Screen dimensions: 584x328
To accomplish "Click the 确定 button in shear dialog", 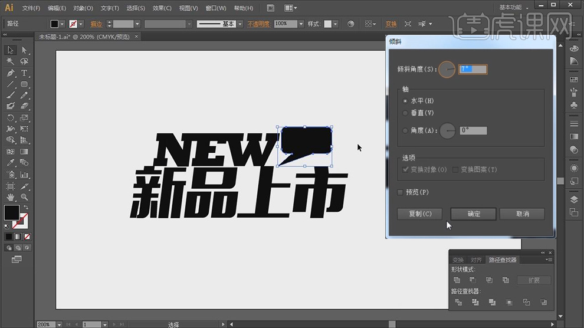I will 474,214.
